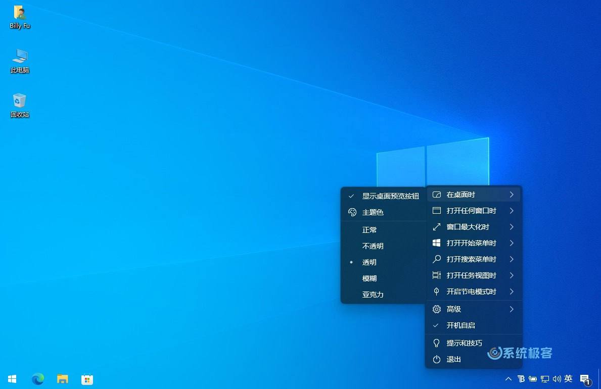Open the 高级 submenu chevron

pos(512,309)
